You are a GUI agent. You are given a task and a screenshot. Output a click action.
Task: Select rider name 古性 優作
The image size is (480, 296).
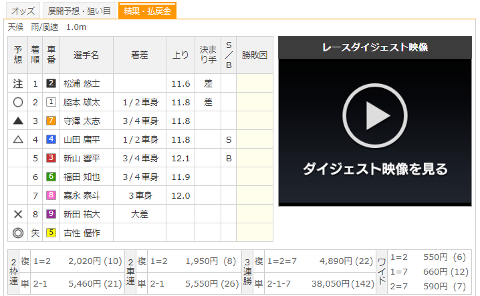82,233
